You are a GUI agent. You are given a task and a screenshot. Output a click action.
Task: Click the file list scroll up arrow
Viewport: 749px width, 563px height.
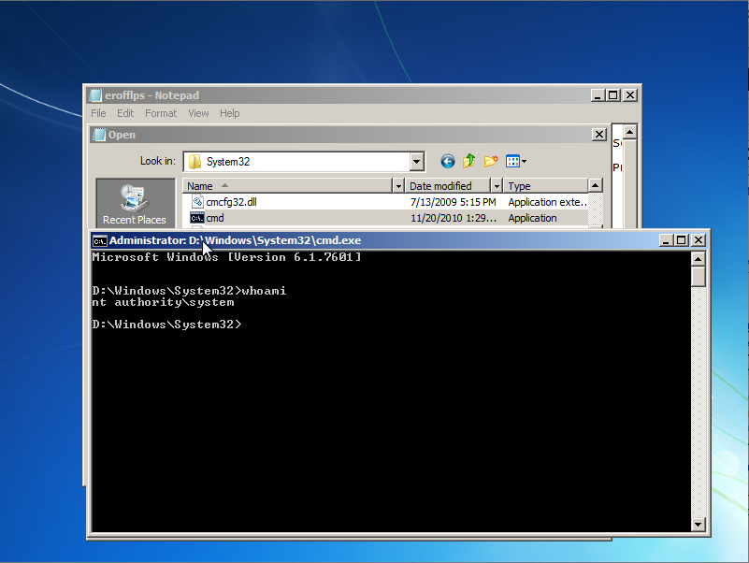[596, 185]
